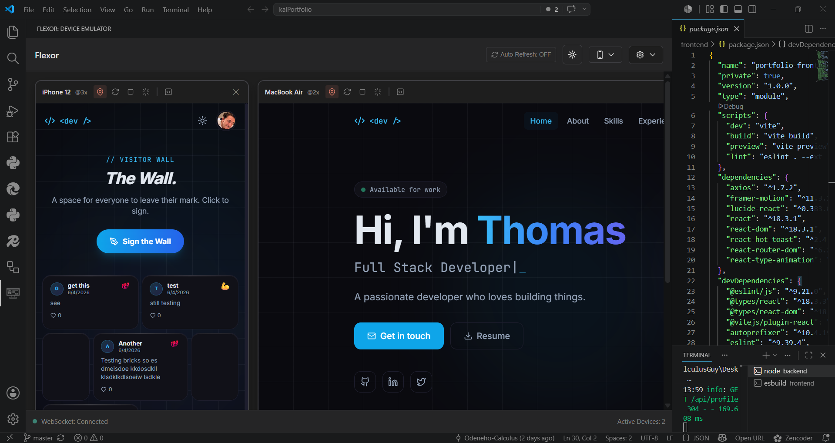The image size is (835, 443).
Task: Click the About nav link in MacBook preview
Action: [577, 121]
